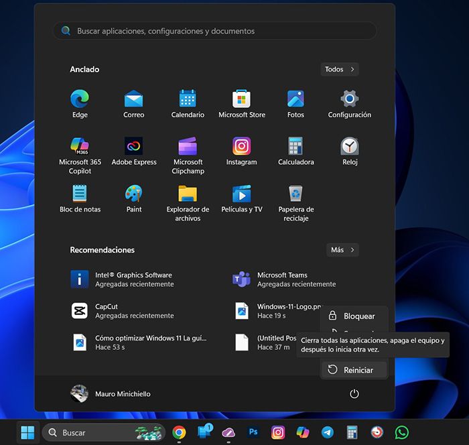469x445 pixels.
Task: Open Configuración settings app
Action: coord(349,104)
